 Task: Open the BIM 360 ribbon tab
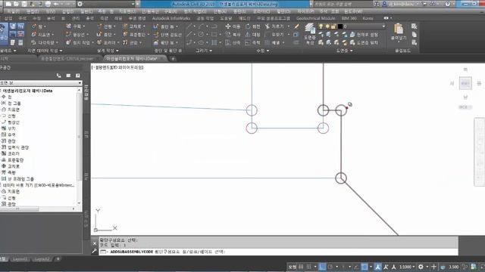[349, 18]
